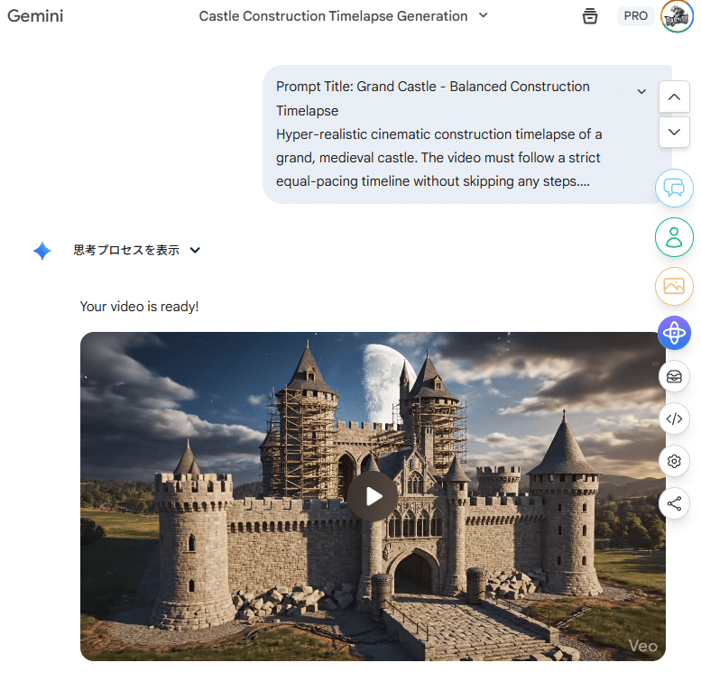Click the conversation title "Castle Construction Timelapse Generation"

(x=333, y=16)
